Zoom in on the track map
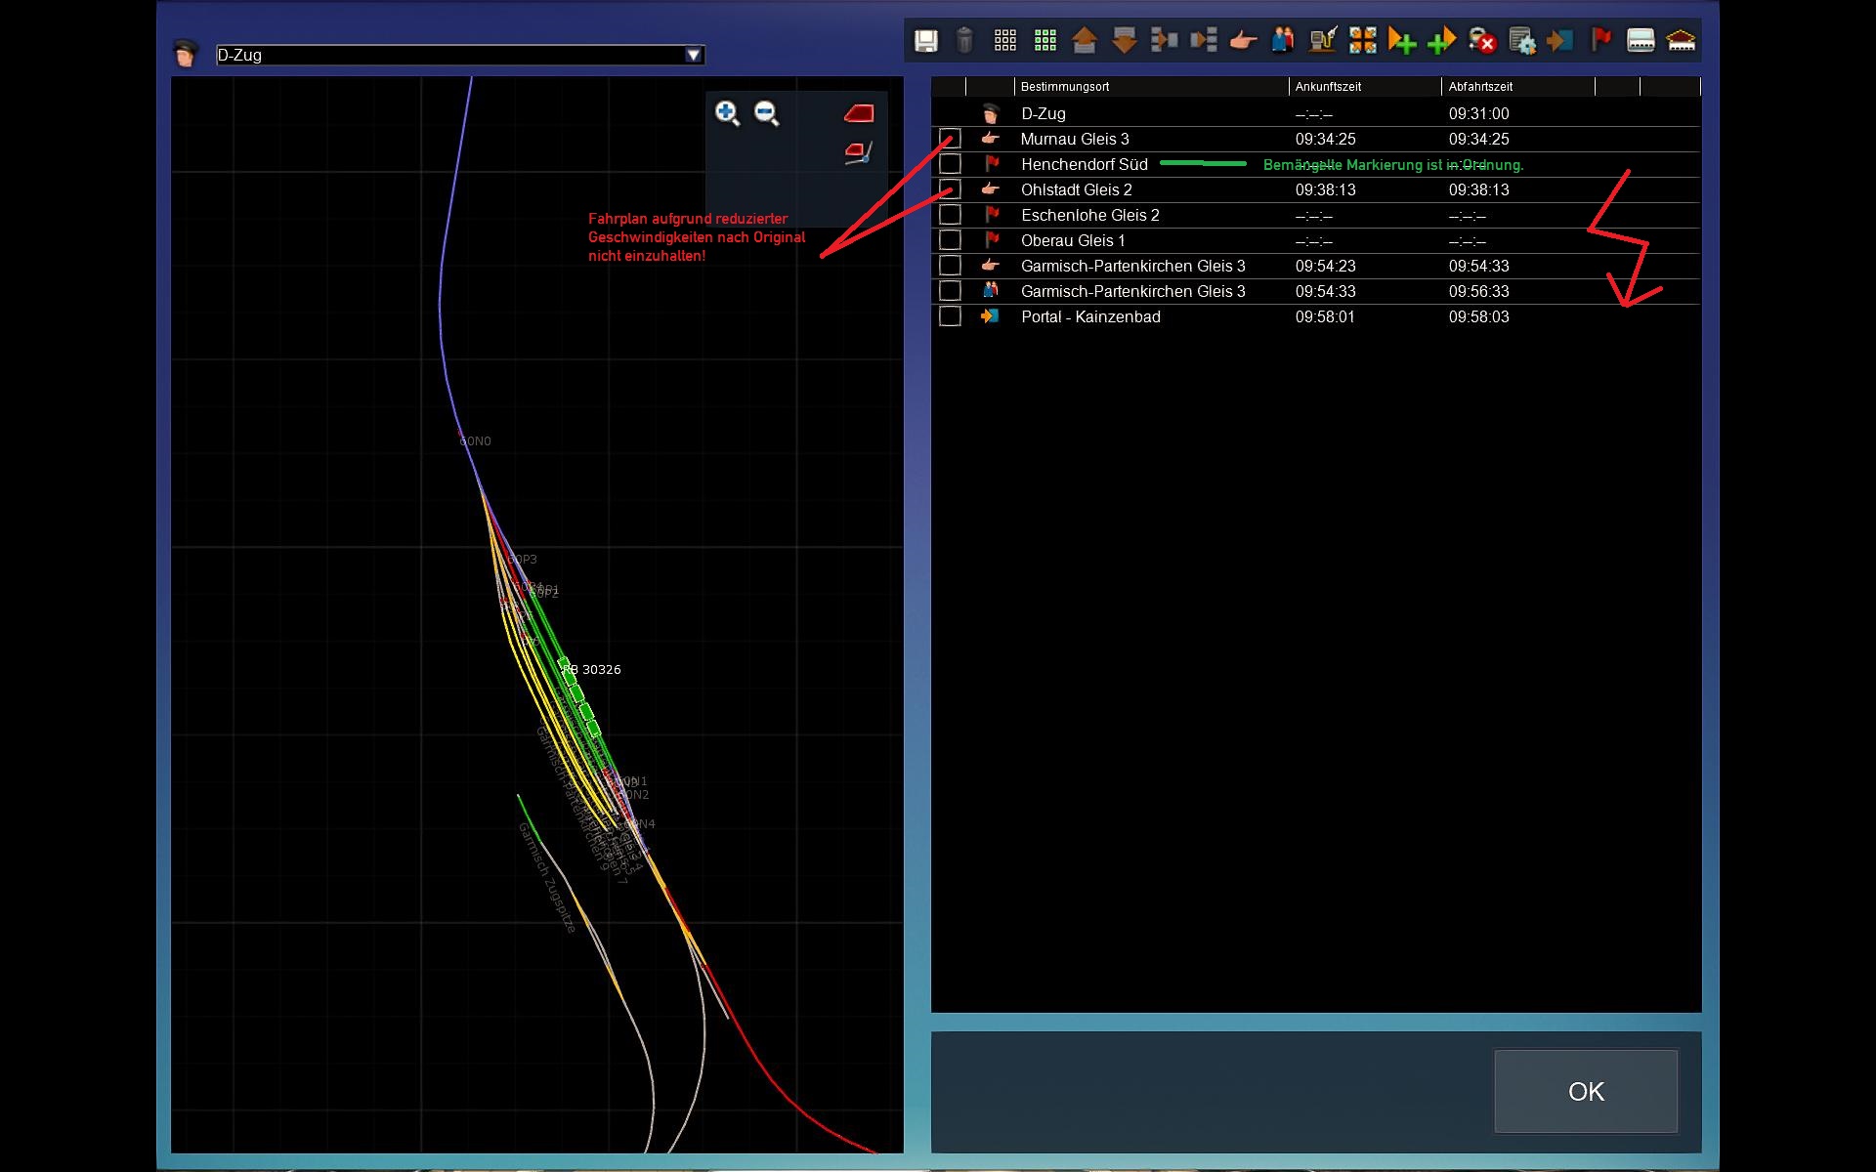 [727, 113]
